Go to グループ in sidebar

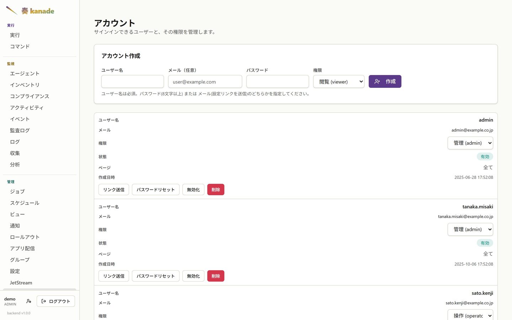39,260
